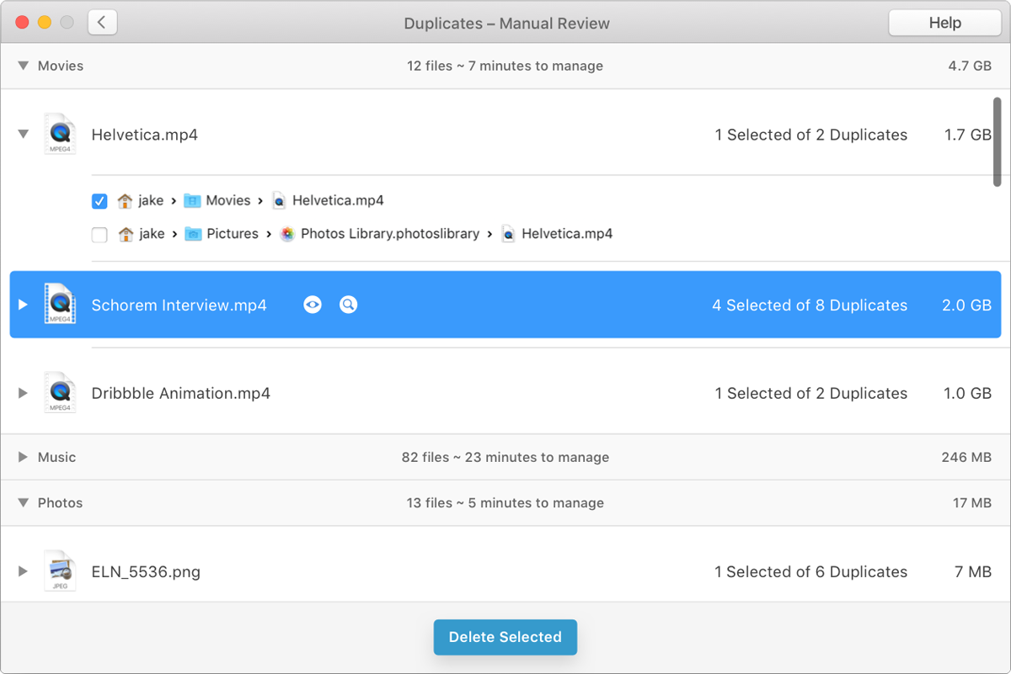Click the Schorem Interview.mp4 MPEG4 file icon

(60, 305)
